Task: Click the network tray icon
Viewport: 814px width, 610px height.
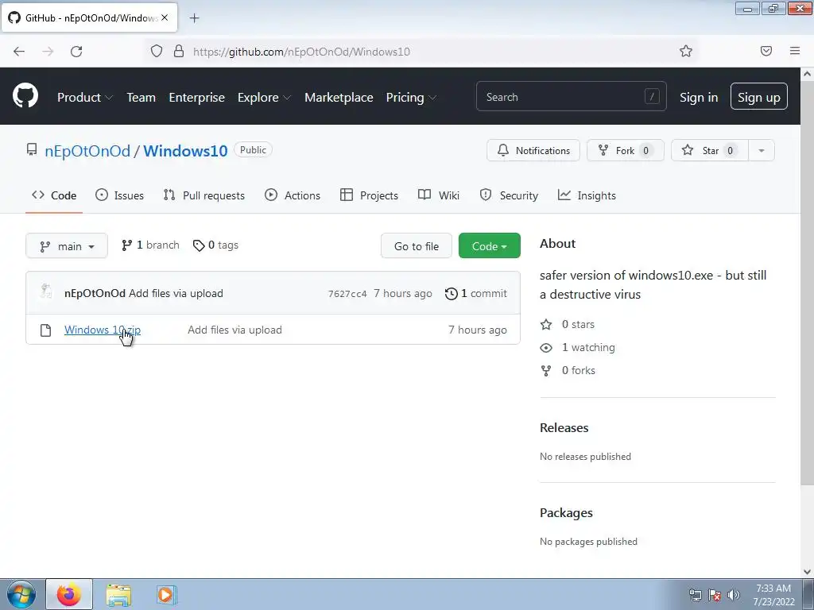Action: pyautogui.click(x=695, y=595)
